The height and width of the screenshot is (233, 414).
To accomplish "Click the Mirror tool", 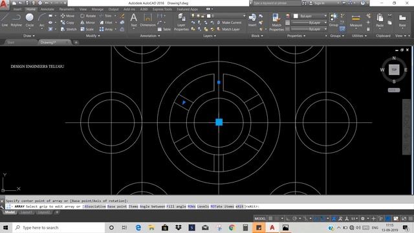I will coord(87,23).
